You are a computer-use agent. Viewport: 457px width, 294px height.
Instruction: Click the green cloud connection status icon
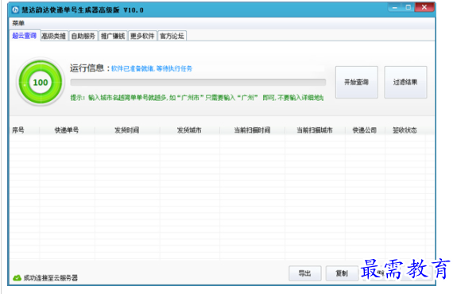(x=17, y=278)
